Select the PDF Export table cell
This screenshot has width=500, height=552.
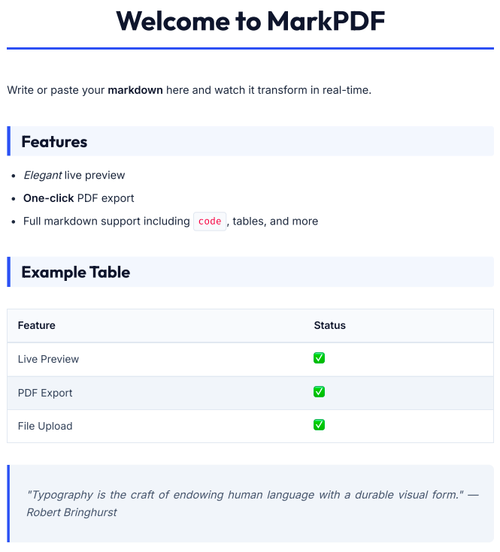45,393
